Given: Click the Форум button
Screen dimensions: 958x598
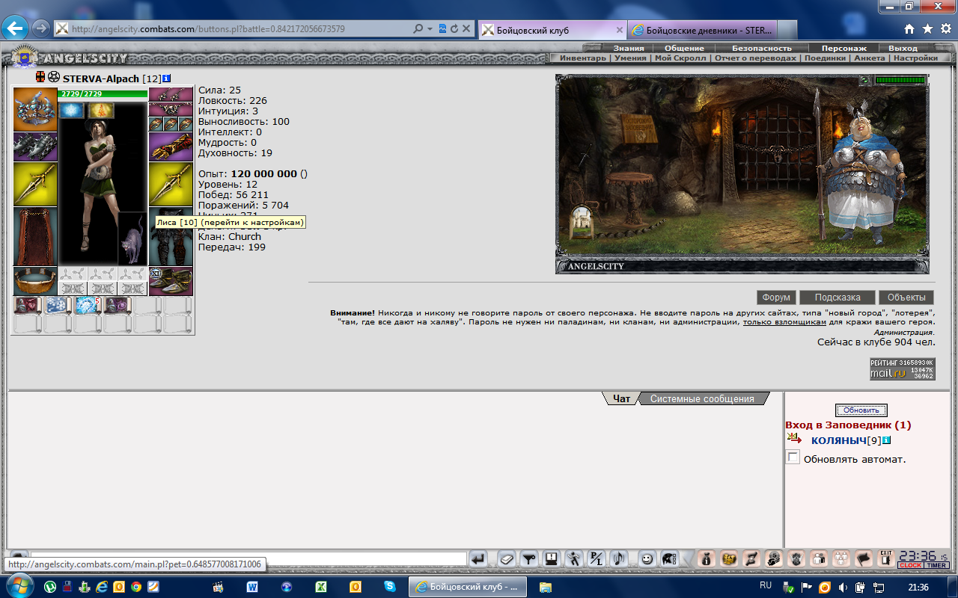Looking at the screenshot, I should [776, 298].
